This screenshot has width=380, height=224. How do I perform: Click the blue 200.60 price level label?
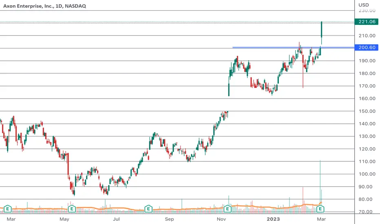[x=367, y=48]
